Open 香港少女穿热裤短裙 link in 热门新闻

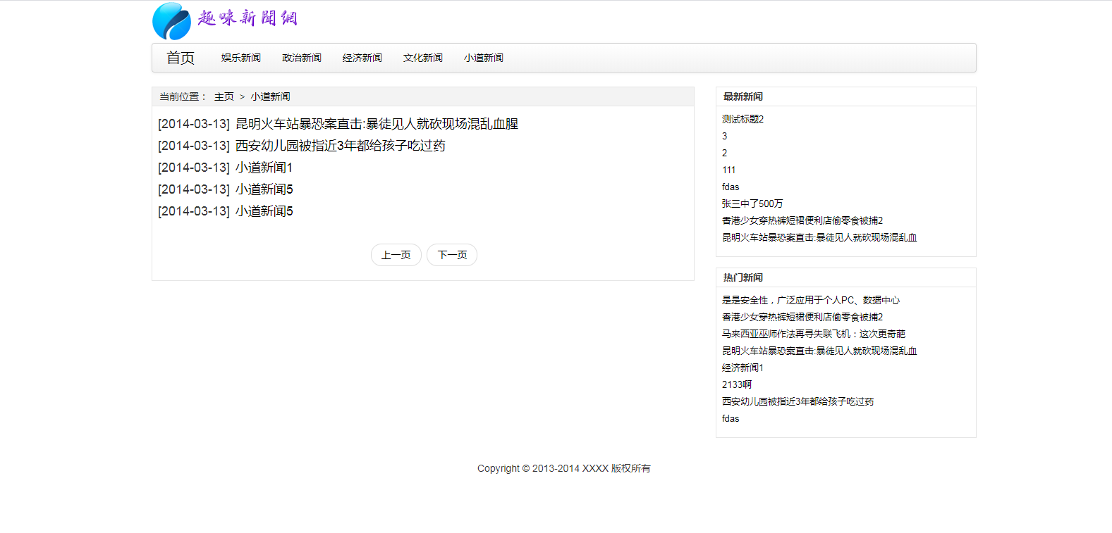[x=802, y=317]
